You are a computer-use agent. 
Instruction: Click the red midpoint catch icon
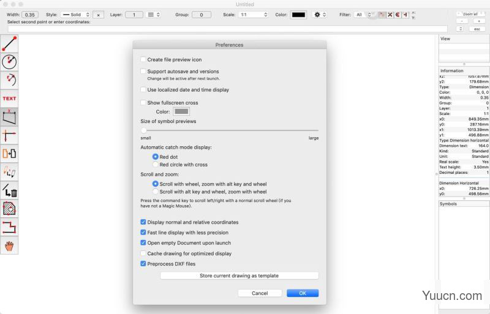[405, 15]
